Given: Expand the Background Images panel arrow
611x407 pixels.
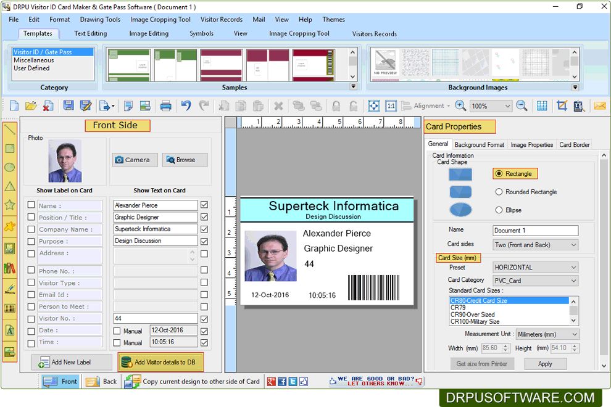Looking at the screenshot, I should tap(575, 87).
